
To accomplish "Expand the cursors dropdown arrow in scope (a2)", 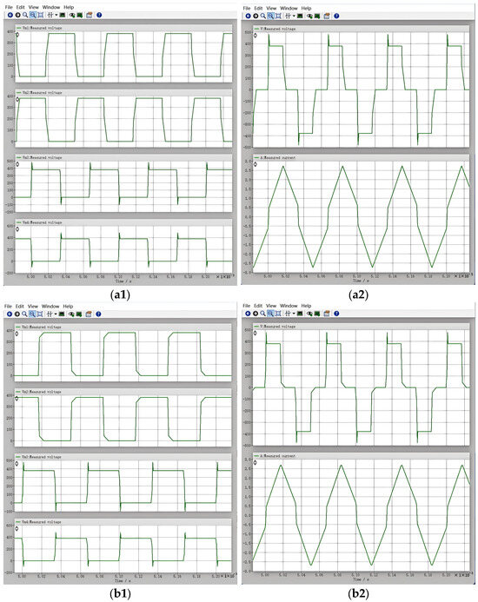I will (x=294, y=16).
